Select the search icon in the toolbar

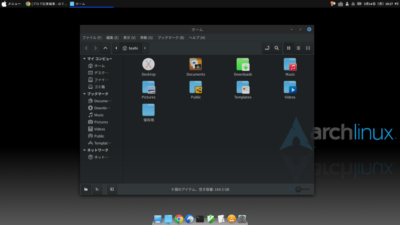[277, 48]
